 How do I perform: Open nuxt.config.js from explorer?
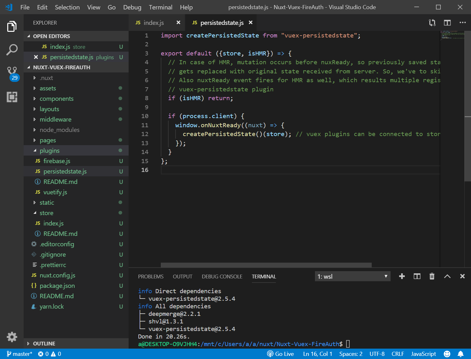tap(76, 275)
